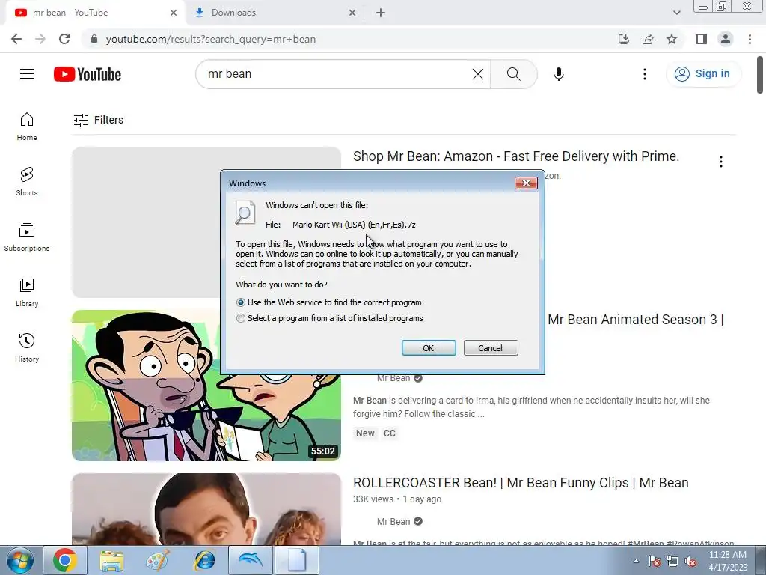The height and width of the screenshot is (575, 766).
Task: Open Mr Bean channel under ROLLERCOASTER video
Action: point(393,522)
